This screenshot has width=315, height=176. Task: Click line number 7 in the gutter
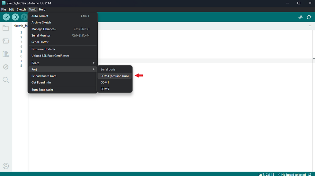[x=21, y=61]
